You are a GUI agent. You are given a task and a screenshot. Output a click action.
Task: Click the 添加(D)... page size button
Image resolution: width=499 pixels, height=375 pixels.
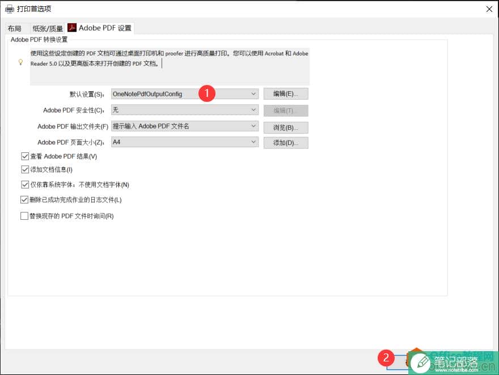pyautogui.click(x=285, y=143)
